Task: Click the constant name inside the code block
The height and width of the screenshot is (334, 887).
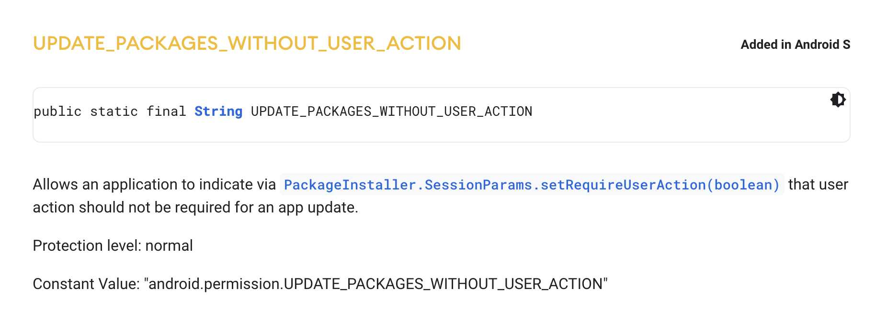Action: point(391,111)
